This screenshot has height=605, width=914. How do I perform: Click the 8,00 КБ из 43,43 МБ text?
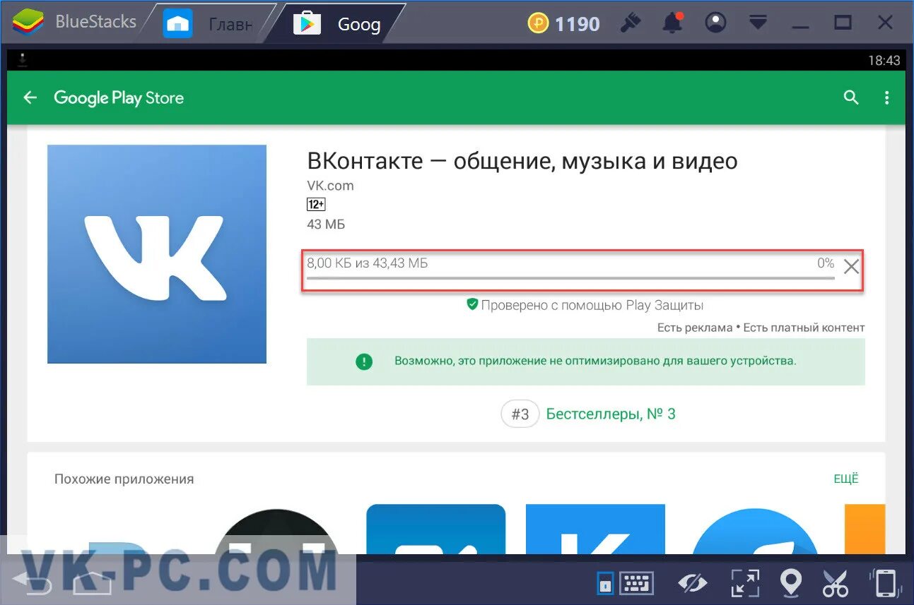click(367, 263)
